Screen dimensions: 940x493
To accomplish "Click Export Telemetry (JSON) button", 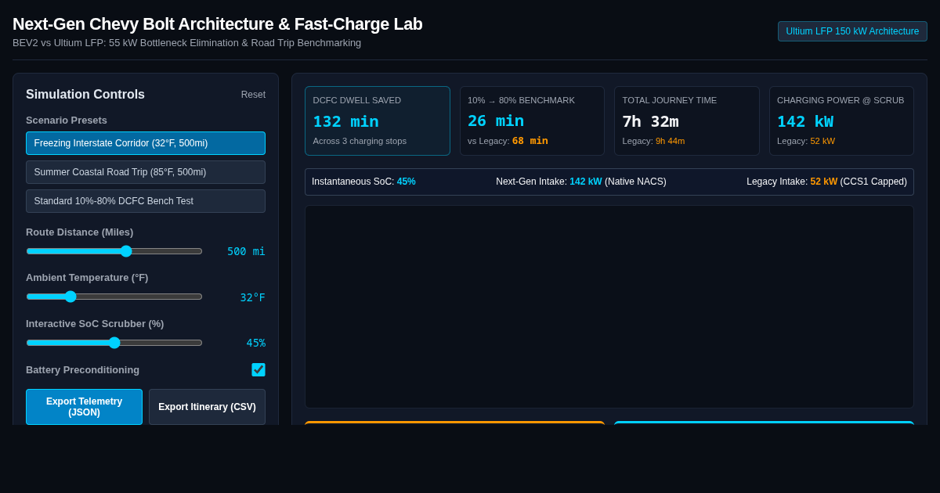I will pyautogui.click(x=84, y=407).
